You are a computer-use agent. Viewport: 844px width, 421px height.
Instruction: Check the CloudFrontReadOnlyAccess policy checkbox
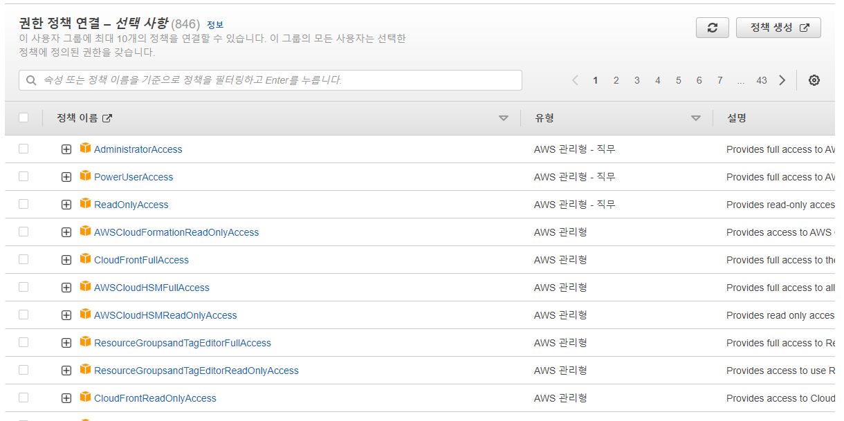(24, 397)
